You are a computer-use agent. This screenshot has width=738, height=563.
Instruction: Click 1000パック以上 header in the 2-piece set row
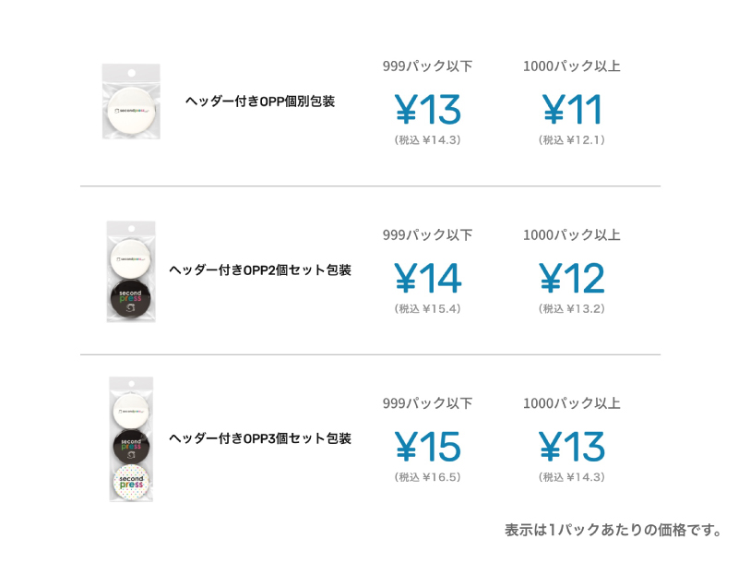tap(572, 234)
